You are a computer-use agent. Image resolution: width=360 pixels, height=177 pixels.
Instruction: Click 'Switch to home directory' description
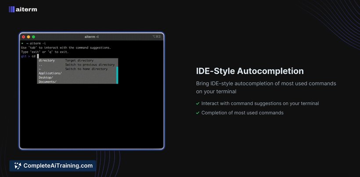click(x=86, y=69)
